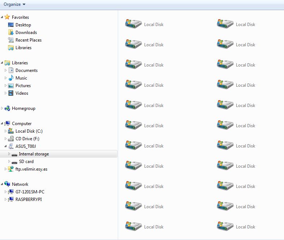
Task: Select the Recent Places label
Action: [x=29, y=40]
